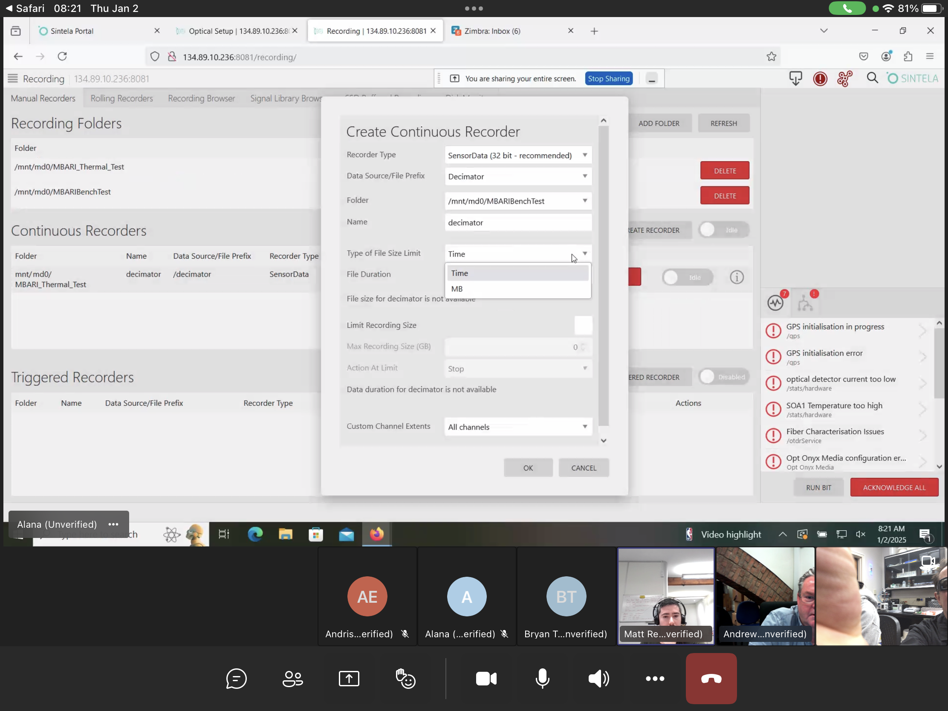The image size is (948, 711).
Task: Open File Explorer from the taskbar
Action: pyautogui.click(x=286, y=534)
